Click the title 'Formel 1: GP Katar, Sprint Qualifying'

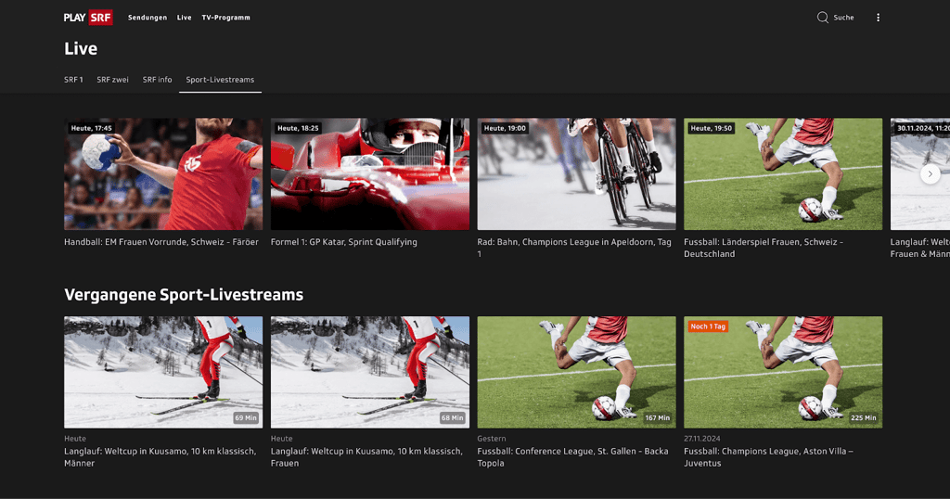(344, 242)
